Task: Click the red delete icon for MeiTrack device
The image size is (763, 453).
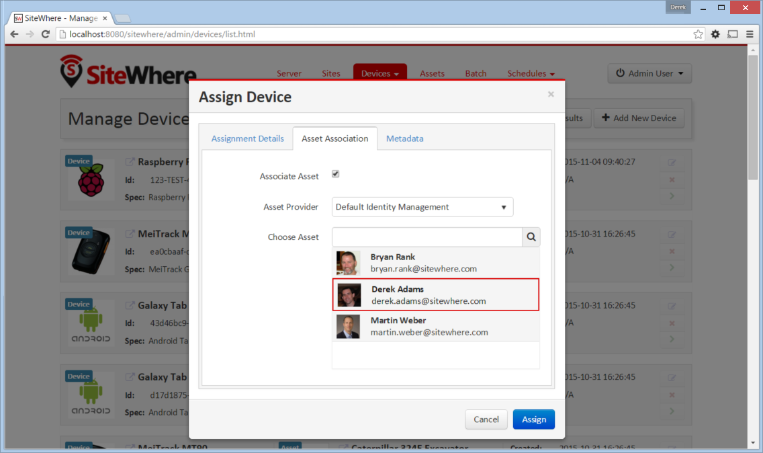Action: [672, 251]
